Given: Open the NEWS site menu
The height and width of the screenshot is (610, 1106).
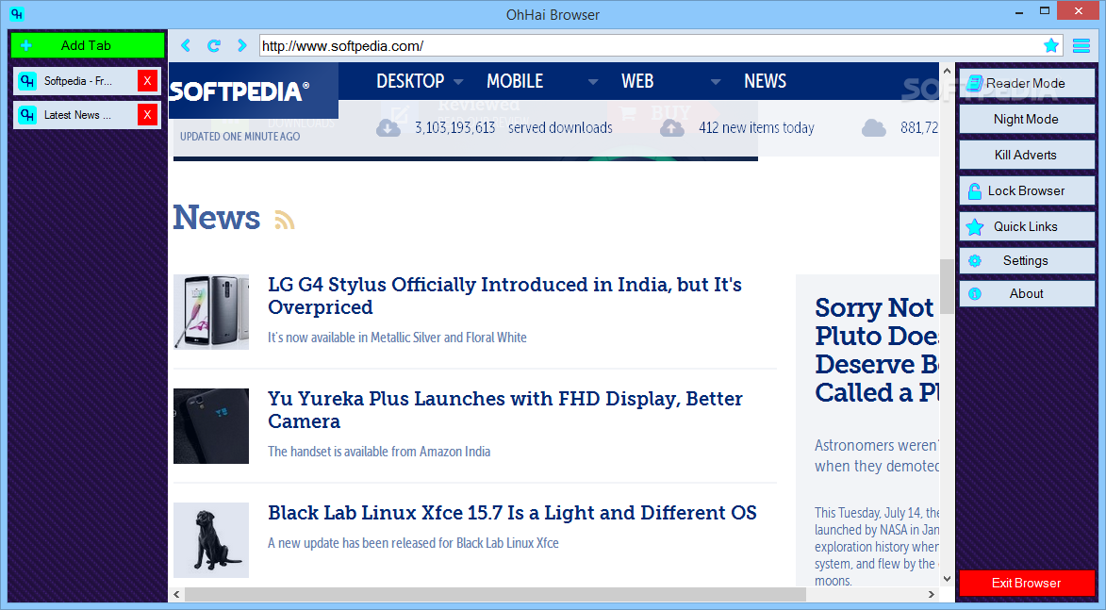Looking at the screenshot, I should pyautogui.click(x=766, y=81).
